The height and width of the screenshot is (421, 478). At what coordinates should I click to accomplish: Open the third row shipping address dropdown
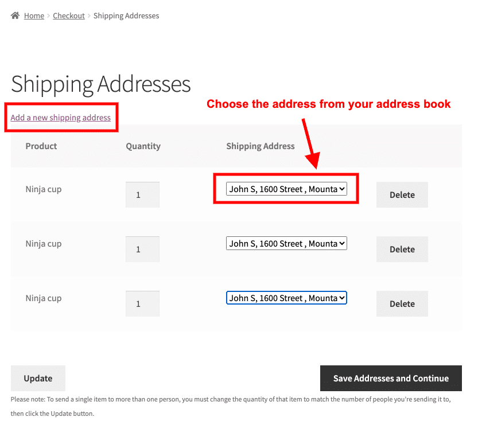tap(286, 298)
